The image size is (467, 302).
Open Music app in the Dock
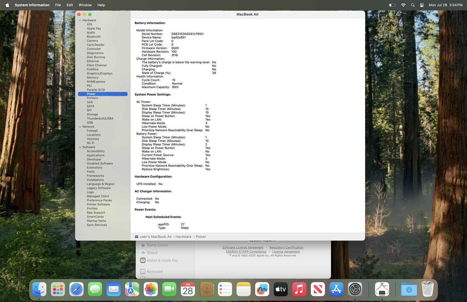pos(299,289)
